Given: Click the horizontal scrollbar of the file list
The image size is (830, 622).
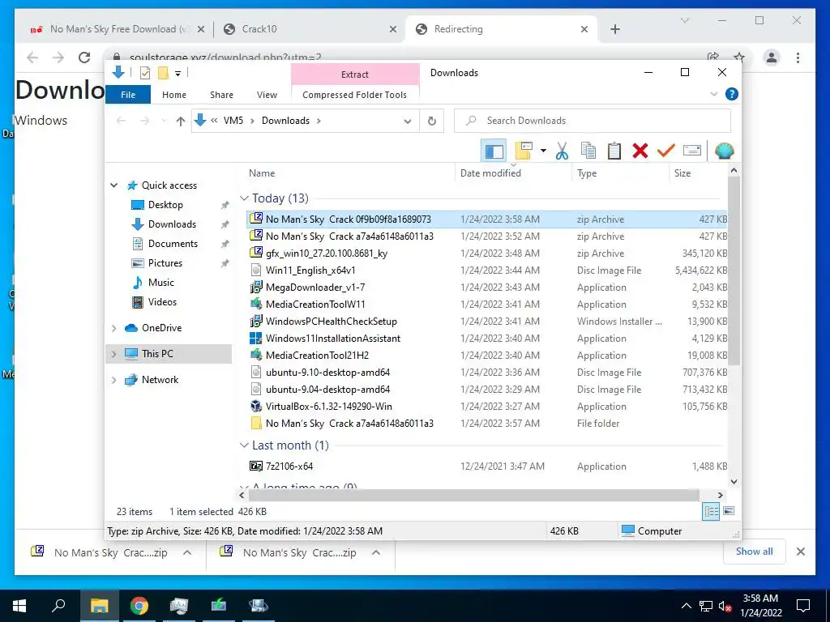Looking at the screenshot, I should click(x=473, y=496).
